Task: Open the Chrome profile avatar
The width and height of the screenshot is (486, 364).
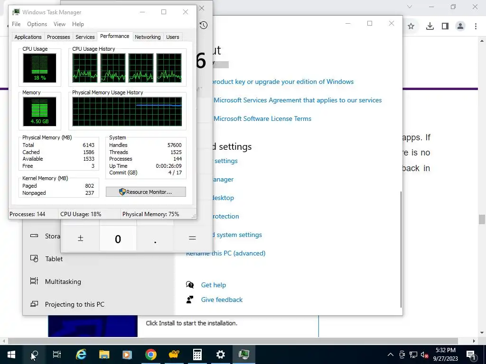Action: [x=460, y=27]
